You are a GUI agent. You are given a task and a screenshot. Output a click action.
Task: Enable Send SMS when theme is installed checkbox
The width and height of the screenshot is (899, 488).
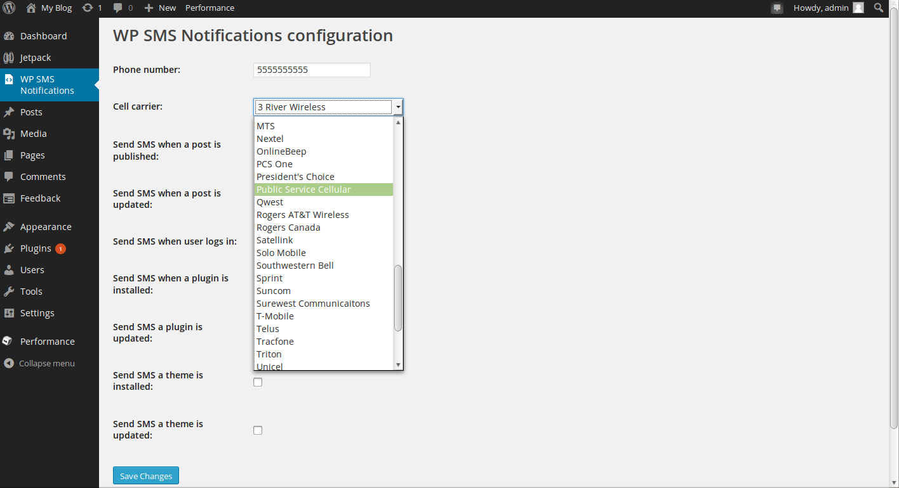(258, 382)
